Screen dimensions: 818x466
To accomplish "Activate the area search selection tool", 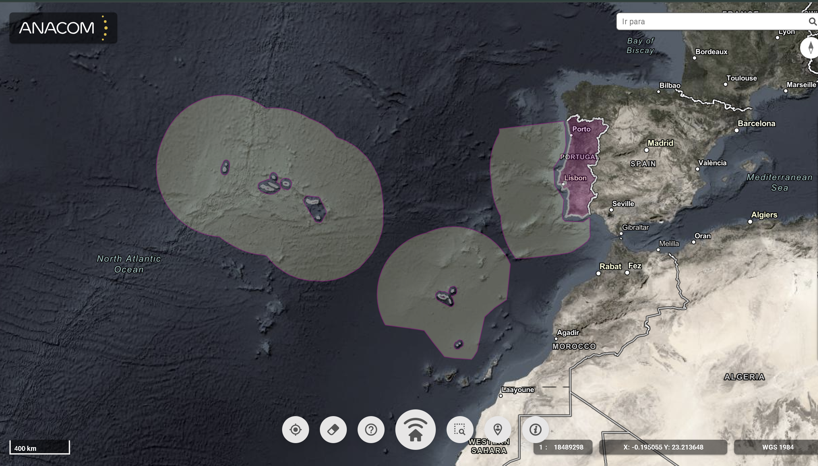I will pos(460,430).
